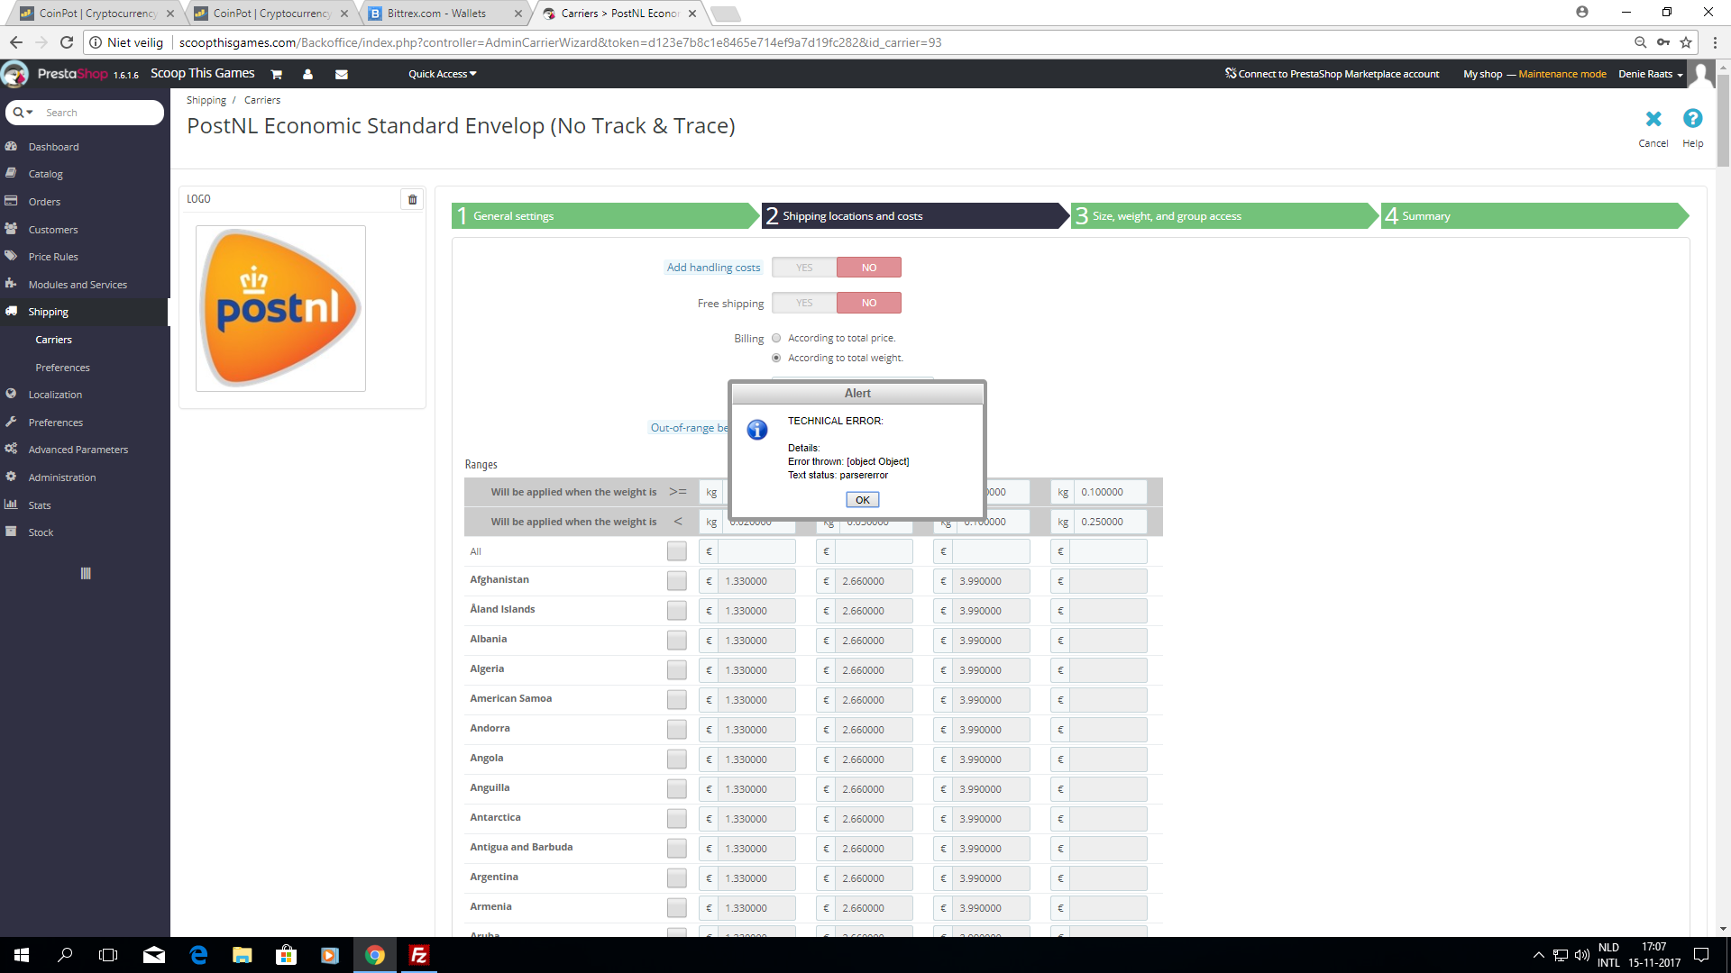Expand the Quick Access dropdown

(442, 75)
